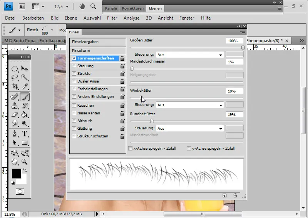Check x-Achse spiegeln - Zufall
Image resolution: width=308 pixels, height=218 pixels.
pyautogui.click(x=130, y=149)
